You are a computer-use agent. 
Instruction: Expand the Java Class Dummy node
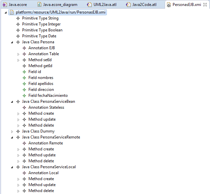[x=12, y=132]
